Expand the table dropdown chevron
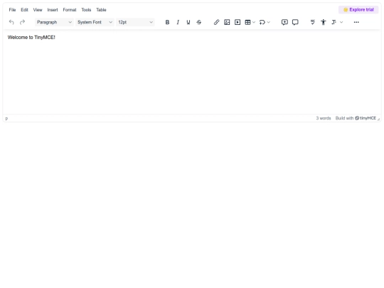The width and height of the screenshot is (384, 288). click(254, 22)
